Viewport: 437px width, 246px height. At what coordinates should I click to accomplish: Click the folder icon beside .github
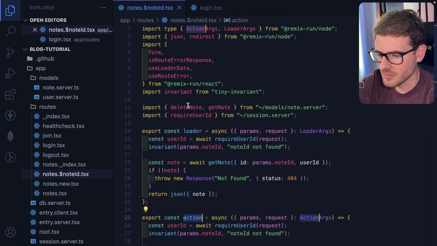pos(30,59)
